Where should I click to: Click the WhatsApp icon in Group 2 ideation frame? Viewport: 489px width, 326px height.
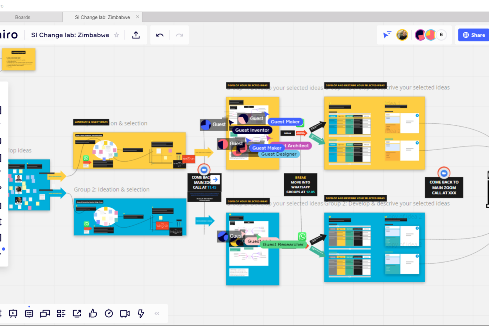tap(87, 224)
